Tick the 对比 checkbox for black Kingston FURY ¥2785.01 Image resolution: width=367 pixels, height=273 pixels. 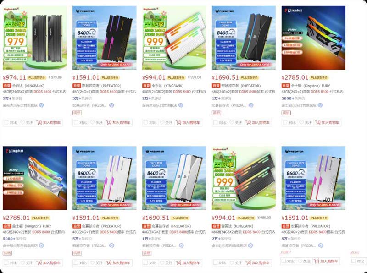point(285,122)
